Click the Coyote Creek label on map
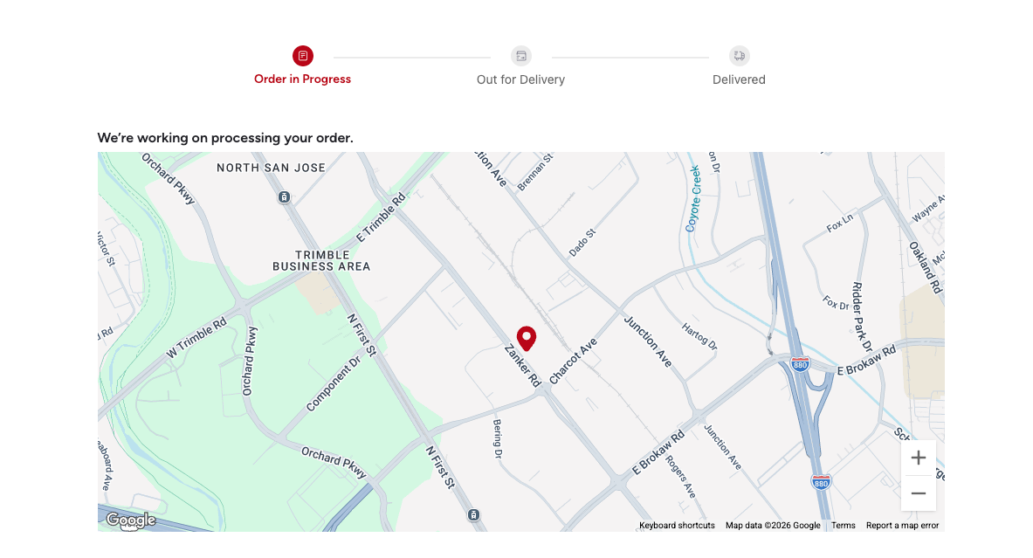 pyautogui.click(x=693, y=198)
